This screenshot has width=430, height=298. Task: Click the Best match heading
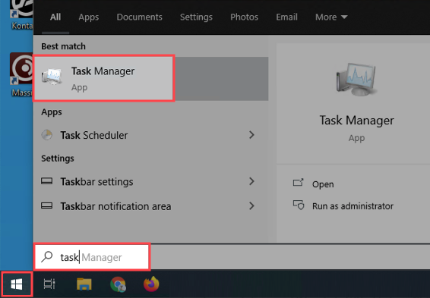click(63, 46)
